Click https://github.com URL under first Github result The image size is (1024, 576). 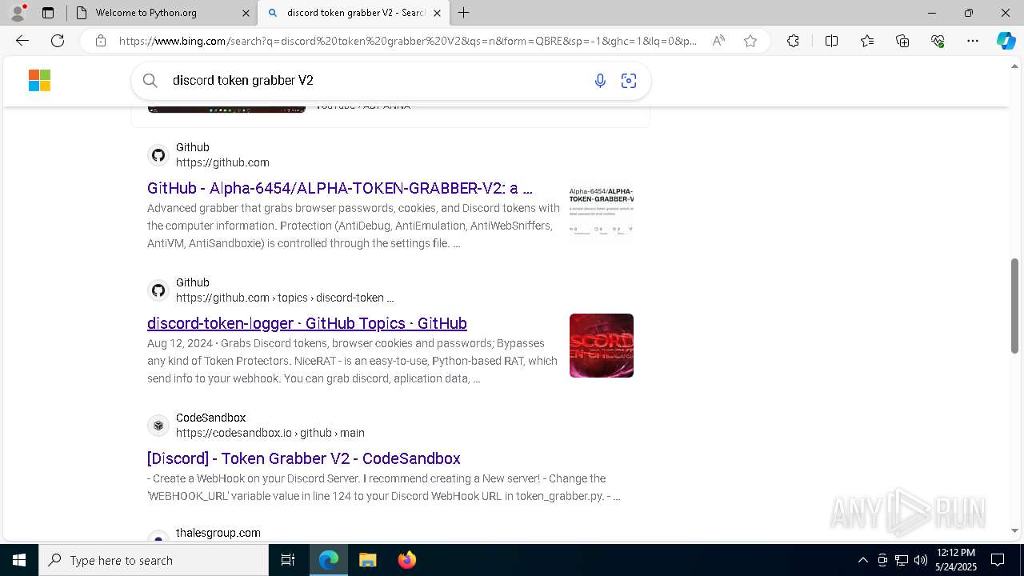(x=222, y=162)
